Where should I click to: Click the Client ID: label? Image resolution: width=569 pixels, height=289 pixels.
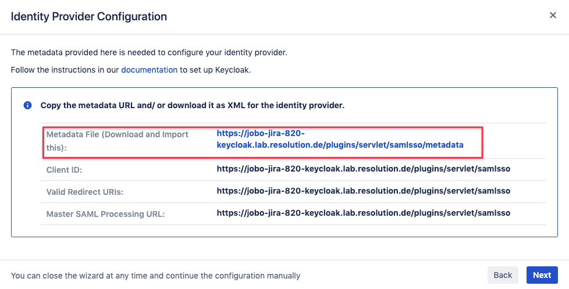(x=64, y=170)
